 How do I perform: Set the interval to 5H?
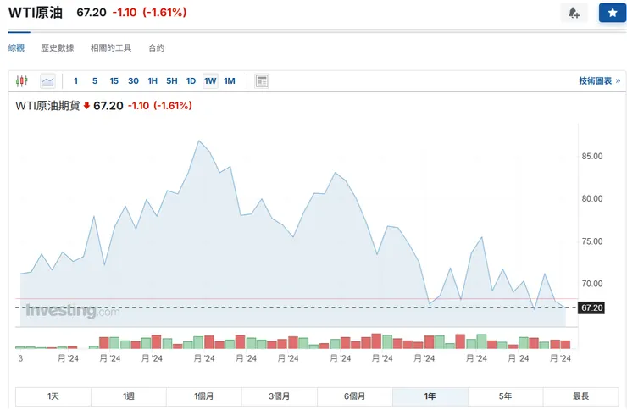(171, 81)
